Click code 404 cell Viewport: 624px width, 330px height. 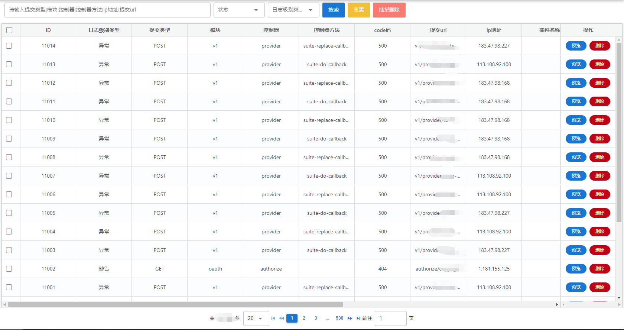click(383, 269)
